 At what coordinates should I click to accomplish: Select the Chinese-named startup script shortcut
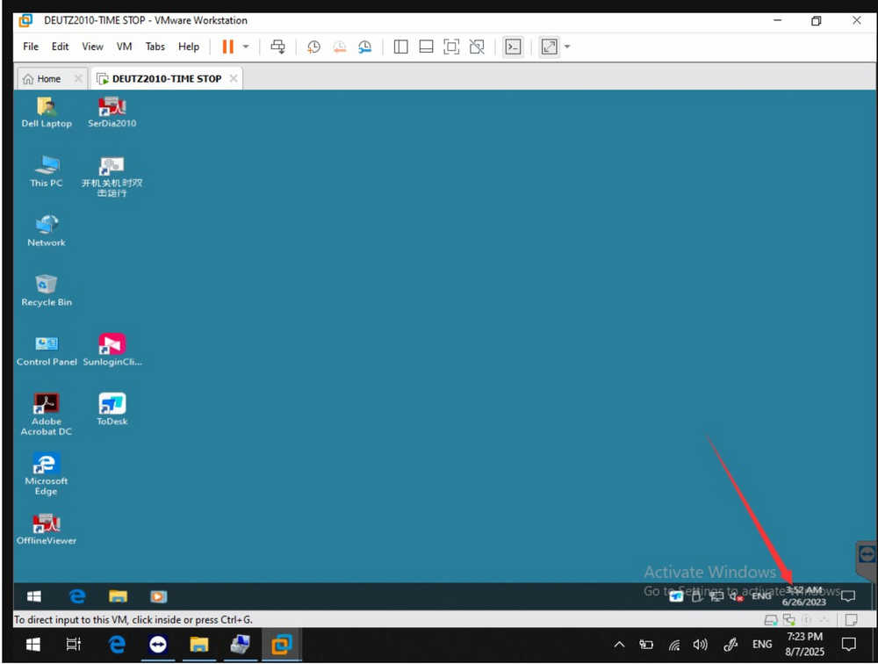click(112, 177)
